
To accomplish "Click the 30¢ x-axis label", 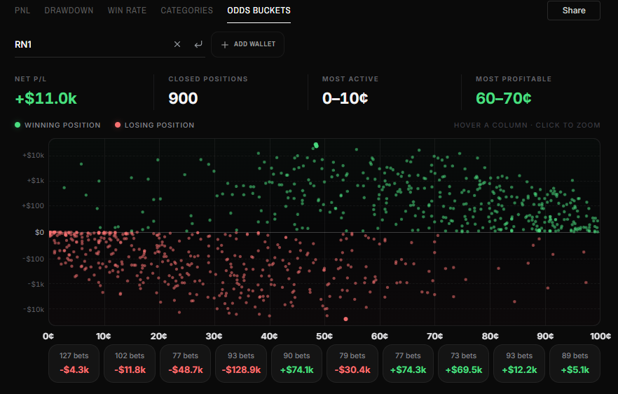I will click(214, 336).
